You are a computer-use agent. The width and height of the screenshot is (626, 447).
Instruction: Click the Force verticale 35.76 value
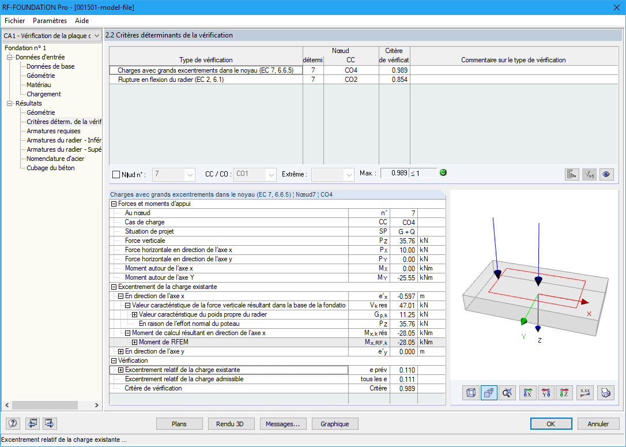coord(403,241)
